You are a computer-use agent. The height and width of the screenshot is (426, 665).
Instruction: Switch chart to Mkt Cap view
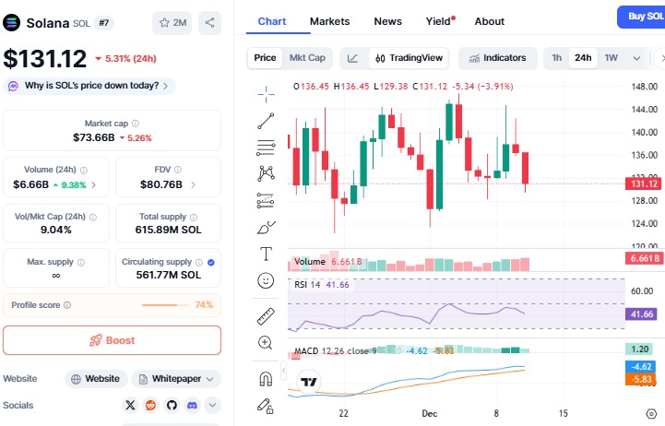[x=307, y=58]
